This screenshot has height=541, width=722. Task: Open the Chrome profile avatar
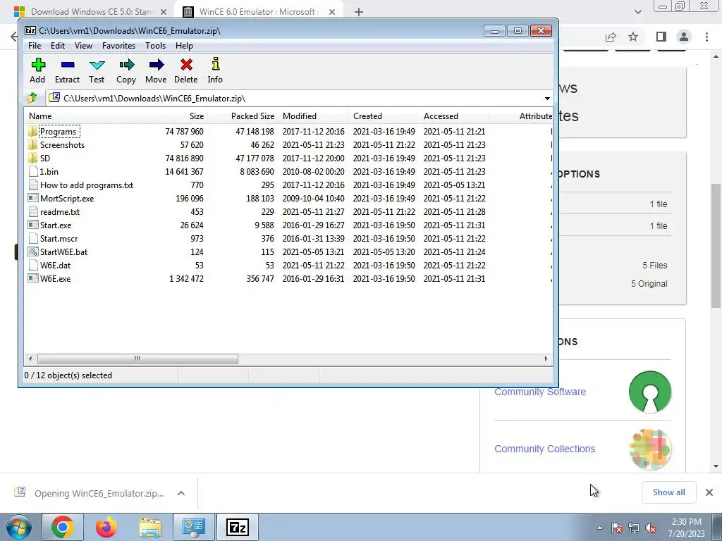click(684, 37)
